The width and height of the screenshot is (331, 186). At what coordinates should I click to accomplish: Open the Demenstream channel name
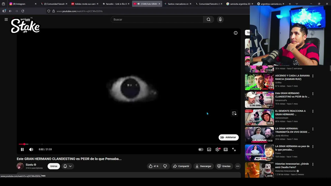[282, 118]
